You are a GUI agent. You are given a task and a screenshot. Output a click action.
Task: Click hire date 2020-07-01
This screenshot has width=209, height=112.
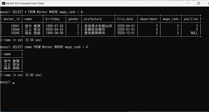[x=126, y=29]
